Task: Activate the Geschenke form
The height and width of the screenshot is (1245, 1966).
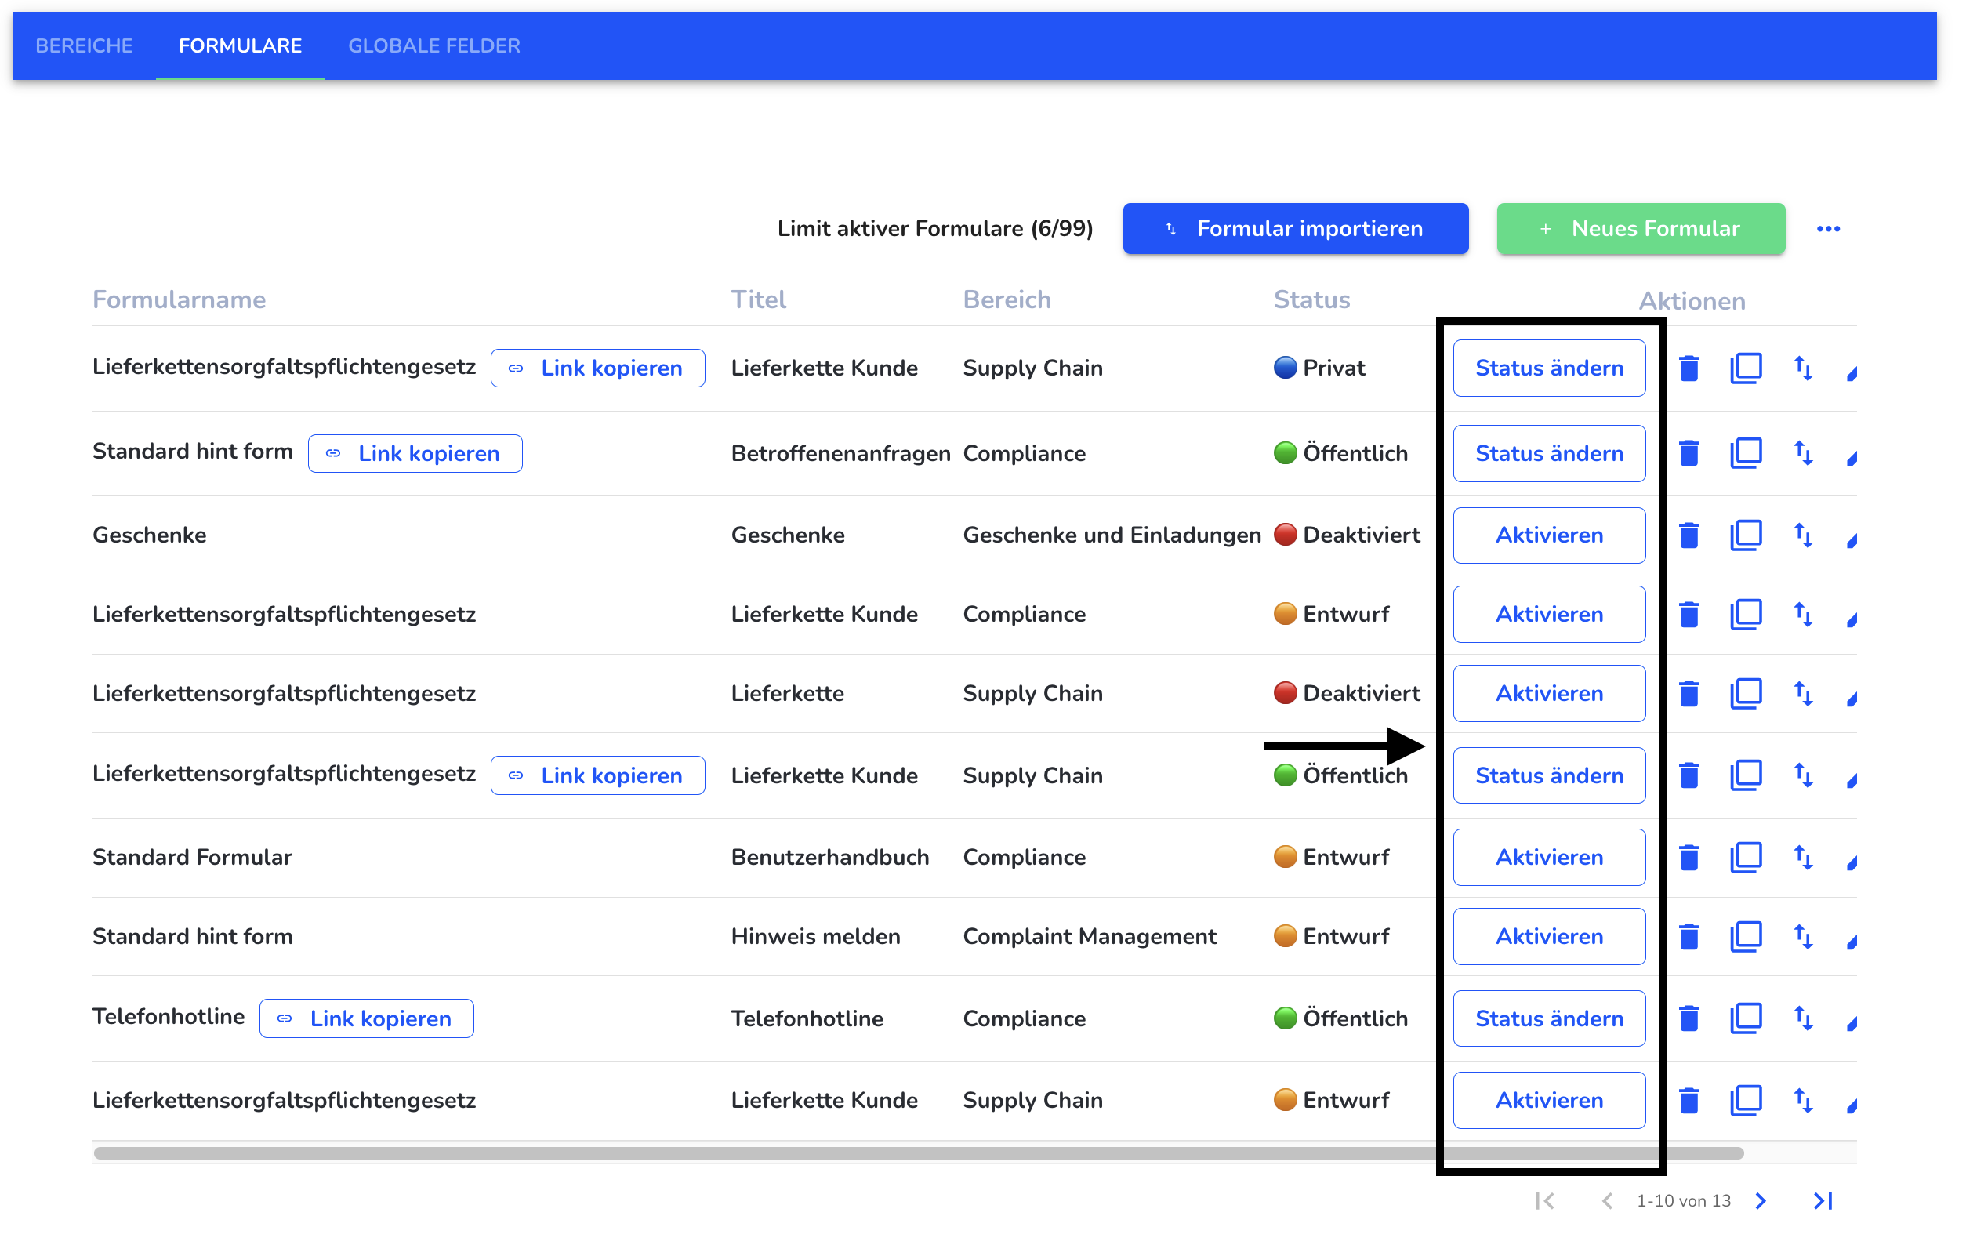Action: tap(1549, 535)
